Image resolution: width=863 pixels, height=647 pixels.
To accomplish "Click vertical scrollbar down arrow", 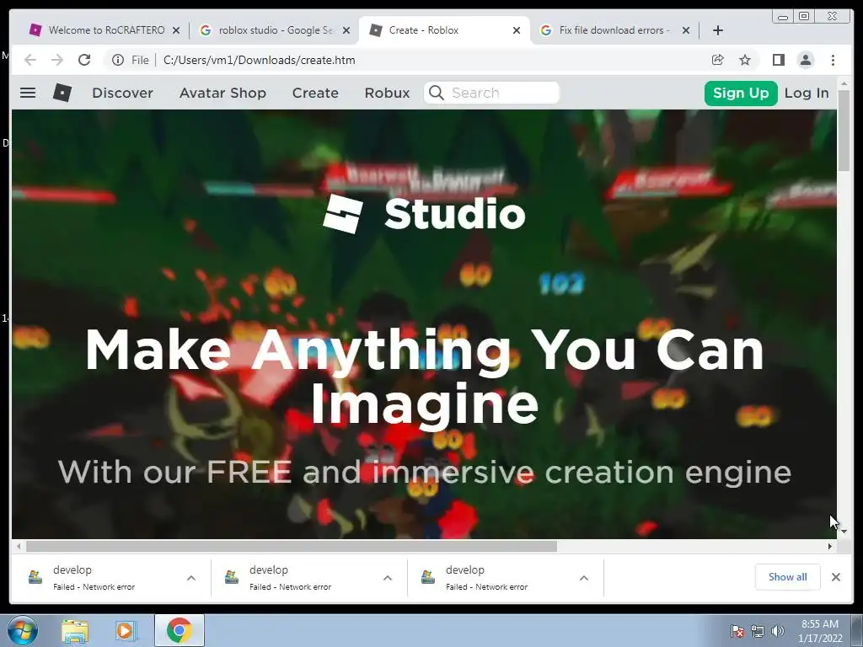I will (844, 532).
